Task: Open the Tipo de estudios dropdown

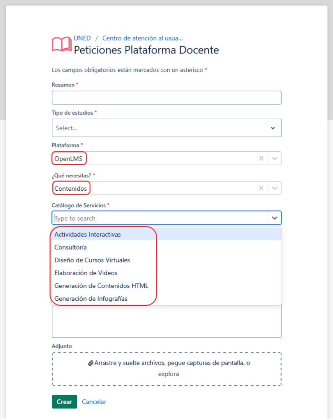Action: click(x=166, y=128)
